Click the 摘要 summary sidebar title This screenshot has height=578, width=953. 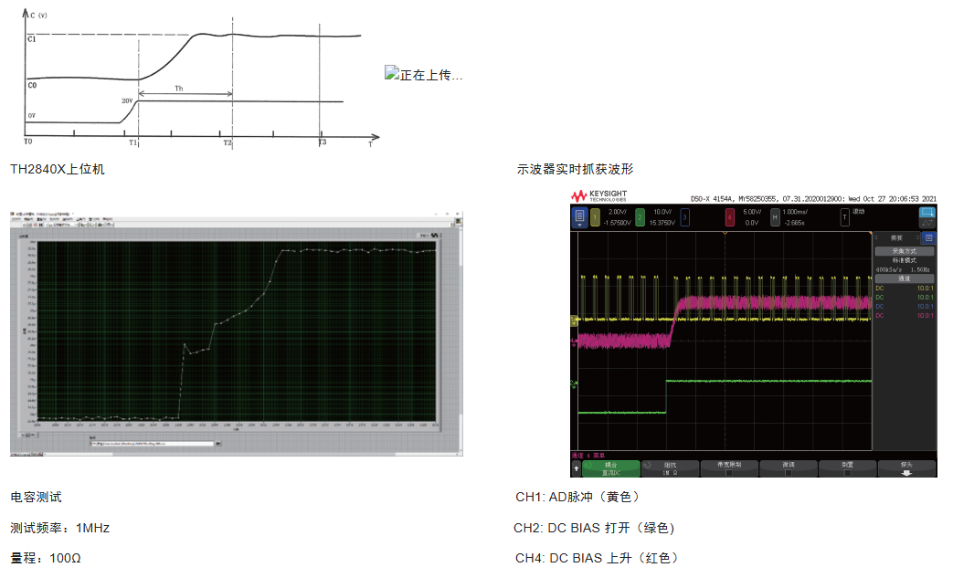[896, 238]
